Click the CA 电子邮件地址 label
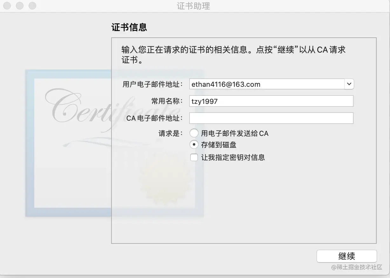 pos(155,118)
